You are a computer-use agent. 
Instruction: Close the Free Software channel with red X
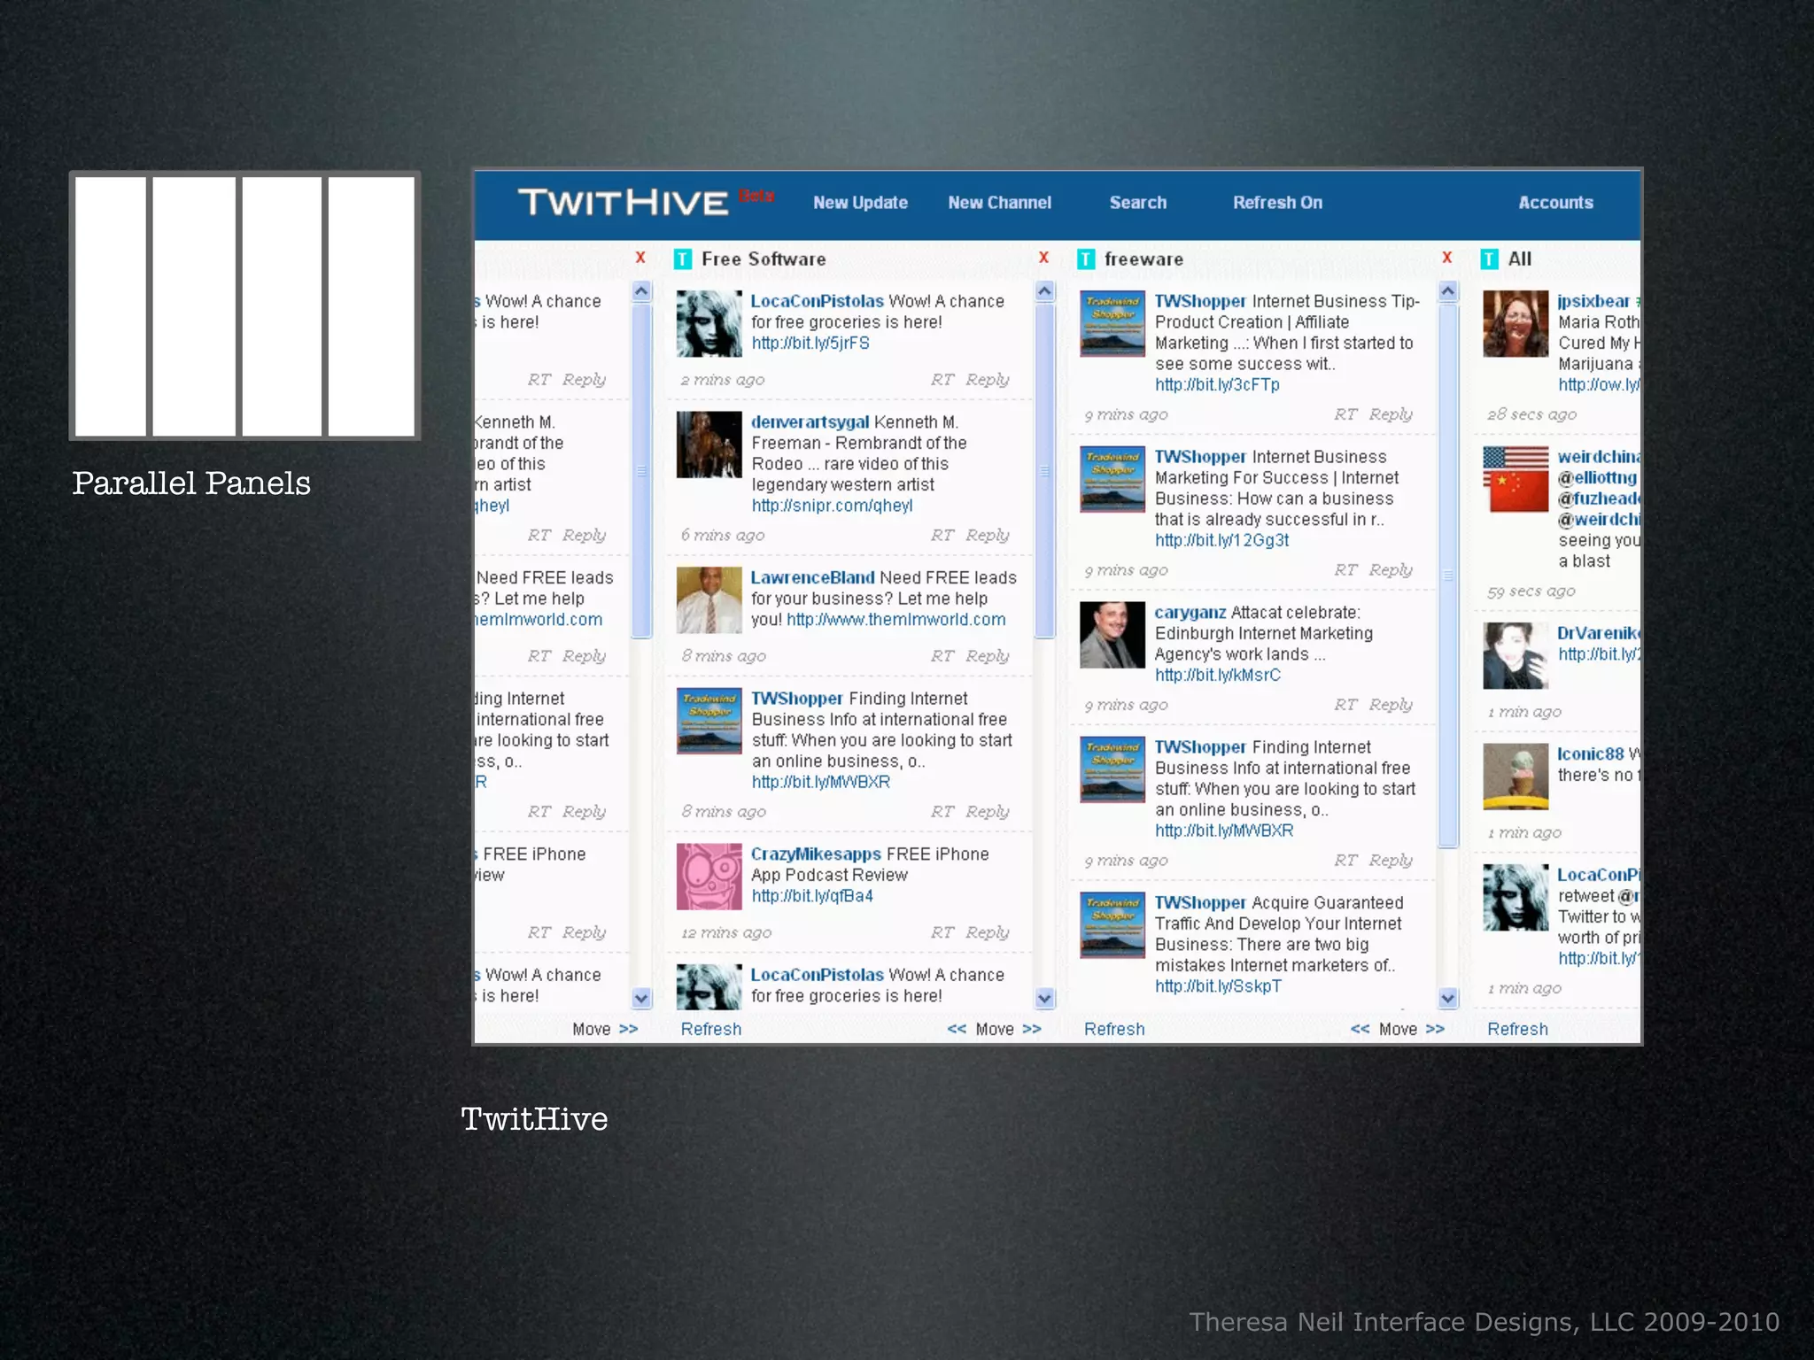point(1043,258)
